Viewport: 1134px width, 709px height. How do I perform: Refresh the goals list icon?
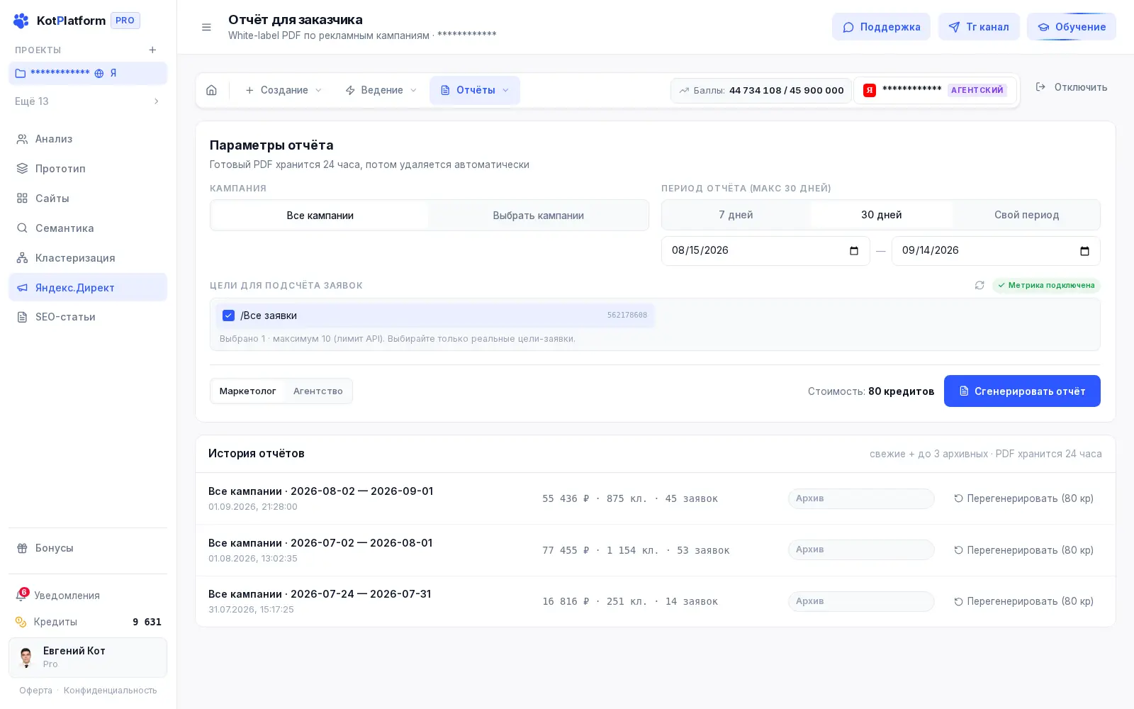(979, 285)
